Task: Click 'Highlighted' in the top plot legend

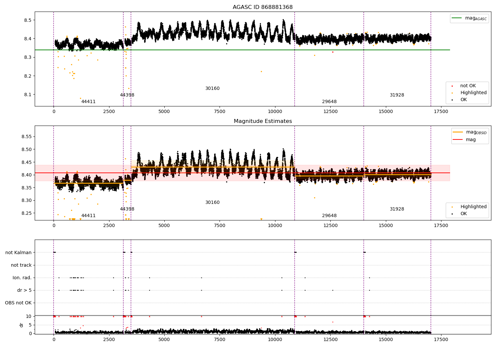Action: tap(474, 93)
